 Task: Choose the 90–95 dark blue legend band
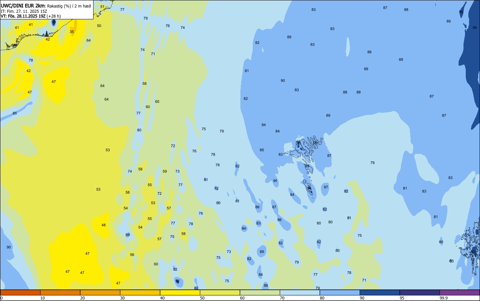(379, 292)
